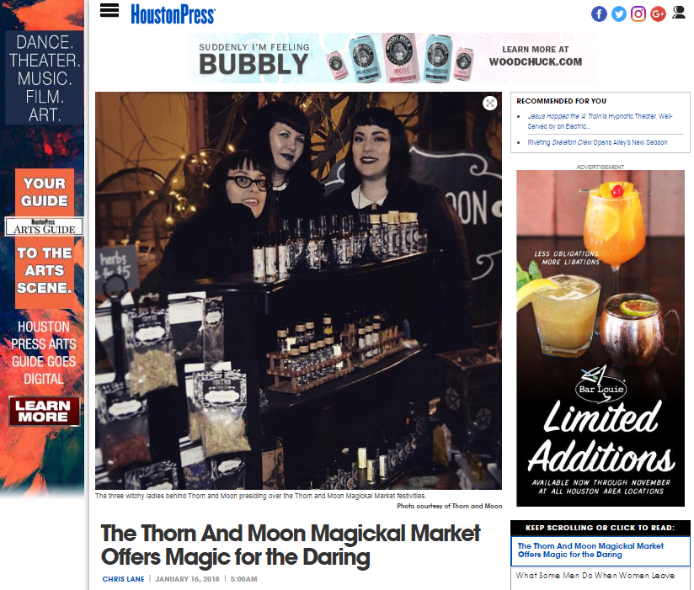
Task: Select What Some Men Do When Women Leave
Action: click(595, 576)
